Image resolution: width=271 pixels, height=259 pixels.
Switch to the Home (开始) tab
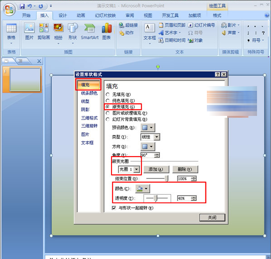click(x=26, y=15)
